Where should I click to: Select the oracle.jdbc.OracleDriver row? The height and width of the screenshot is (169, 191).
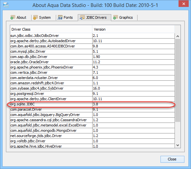click(x=93, y=62)
